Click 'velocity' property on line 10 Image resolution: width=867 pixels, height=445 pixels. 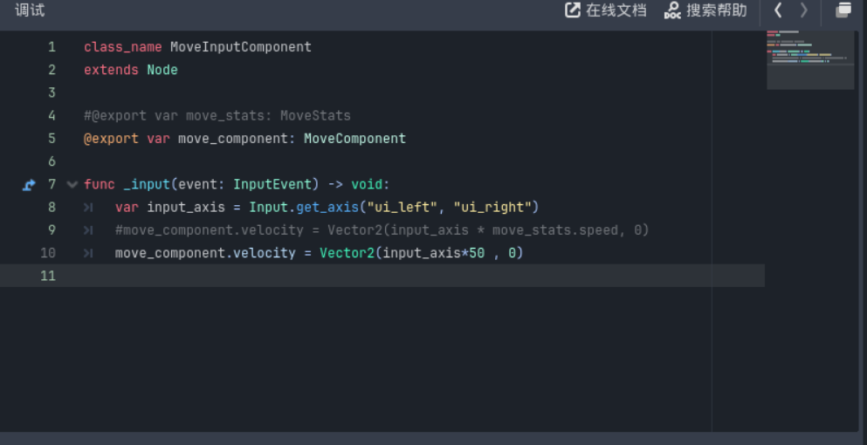click(265, 254)
